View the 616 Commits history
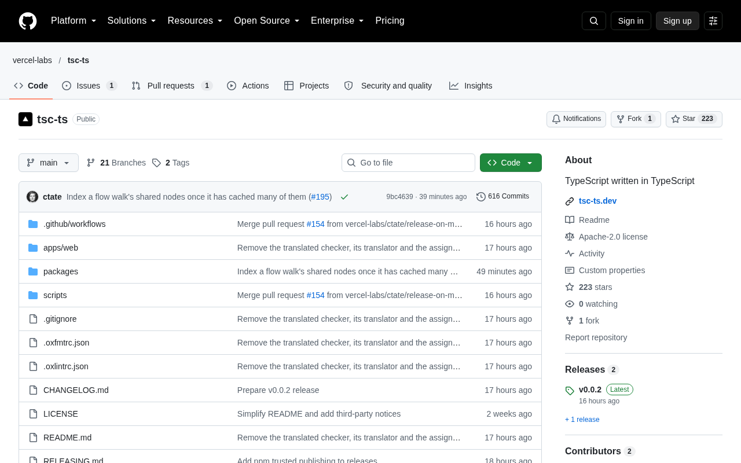Image resolution: width=741 pixels, height=463 pixels. (x=502, y=197)
